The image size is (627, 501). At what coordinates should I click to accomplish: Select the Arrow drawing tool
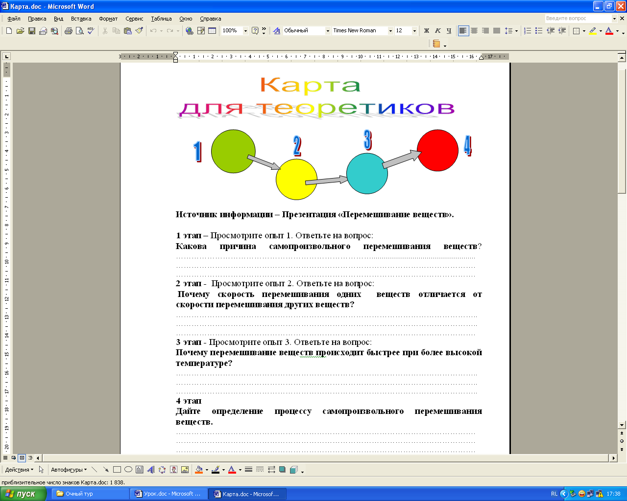(105, 470)
